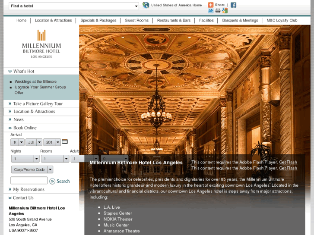This screenshot has width=314, height=235.
Task: Expand the News section
Action: point(19,119)
